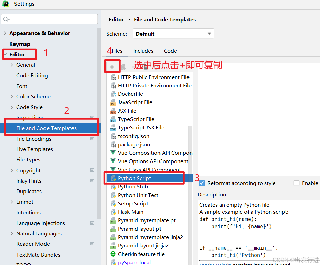Click the TypeScript File TS icon
320x265 pixels.
click(x=113, y=119)
